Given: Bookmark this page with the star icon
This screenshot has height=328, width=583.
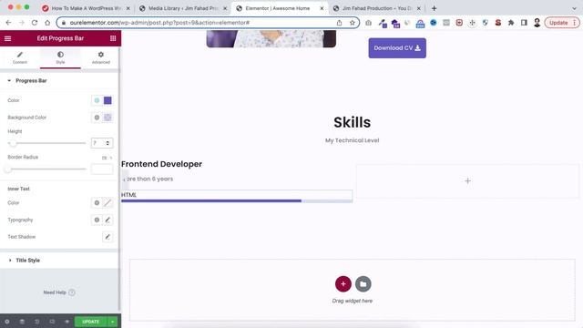Looking at the screenshot, I should tap(353, 23).
